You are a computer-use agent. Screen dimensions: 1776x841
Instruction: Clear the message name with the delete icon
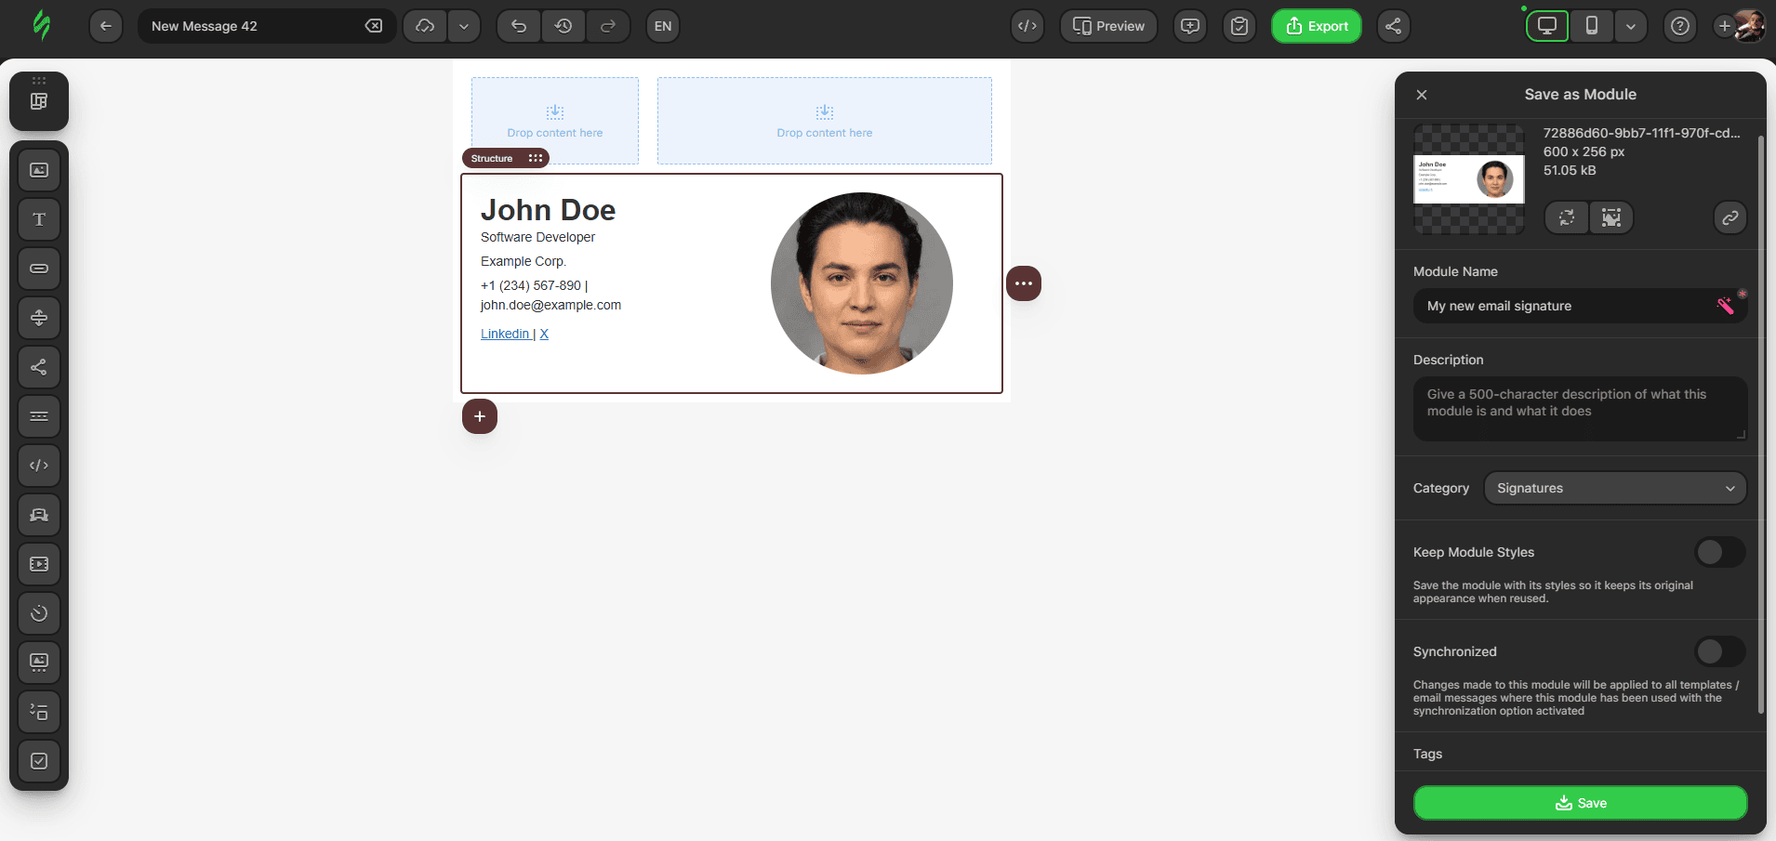click(x=374, y=26)
